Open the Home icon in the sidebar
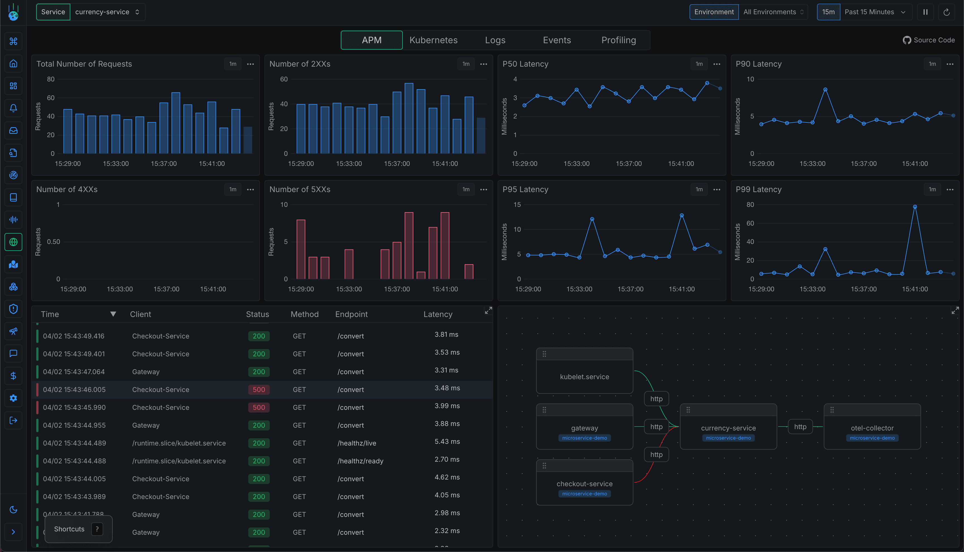 [13, 63]
